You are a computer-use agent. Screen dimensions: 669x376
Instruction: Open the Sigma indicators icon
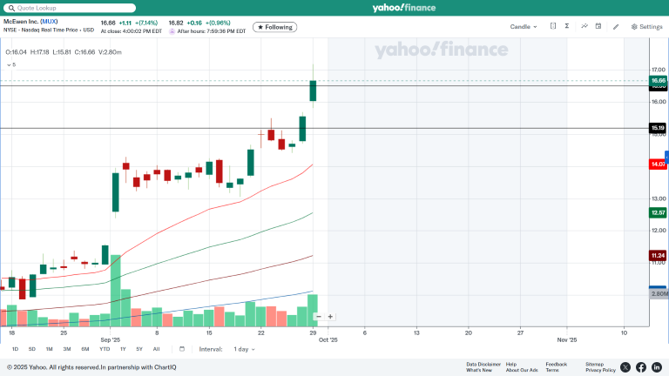pos(567,26)
